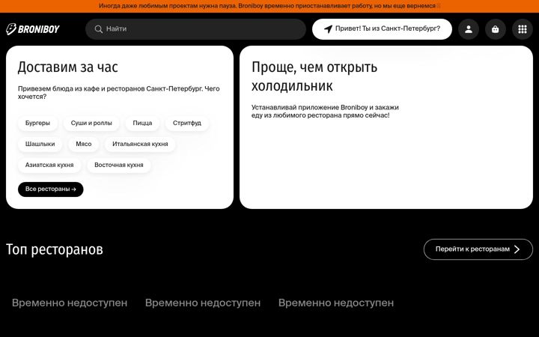Select the Шашлыки chip
The width and height of the screenshot is (539, 337).
tap(40, 144)
